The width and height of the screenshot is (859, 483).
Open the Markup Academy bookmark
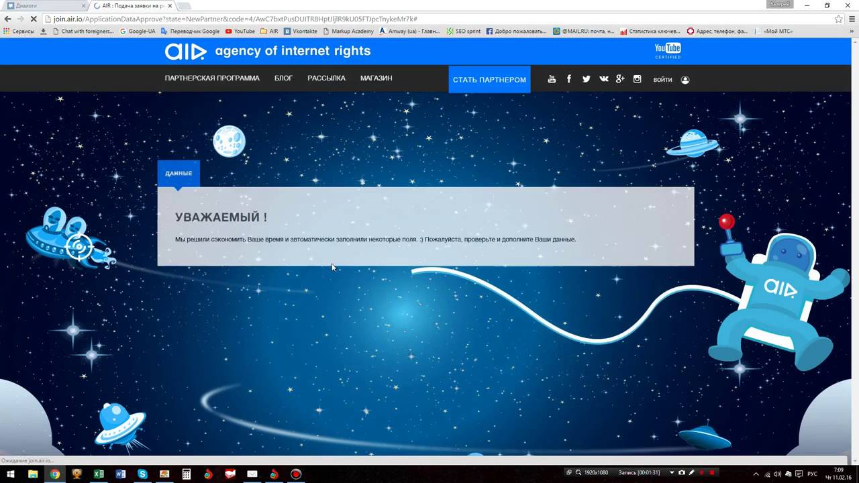(x=348, y=31)
